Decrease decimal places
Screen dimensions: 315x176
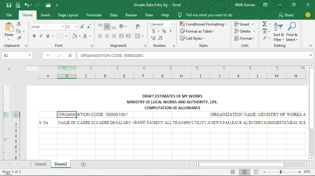click(160, 38)
